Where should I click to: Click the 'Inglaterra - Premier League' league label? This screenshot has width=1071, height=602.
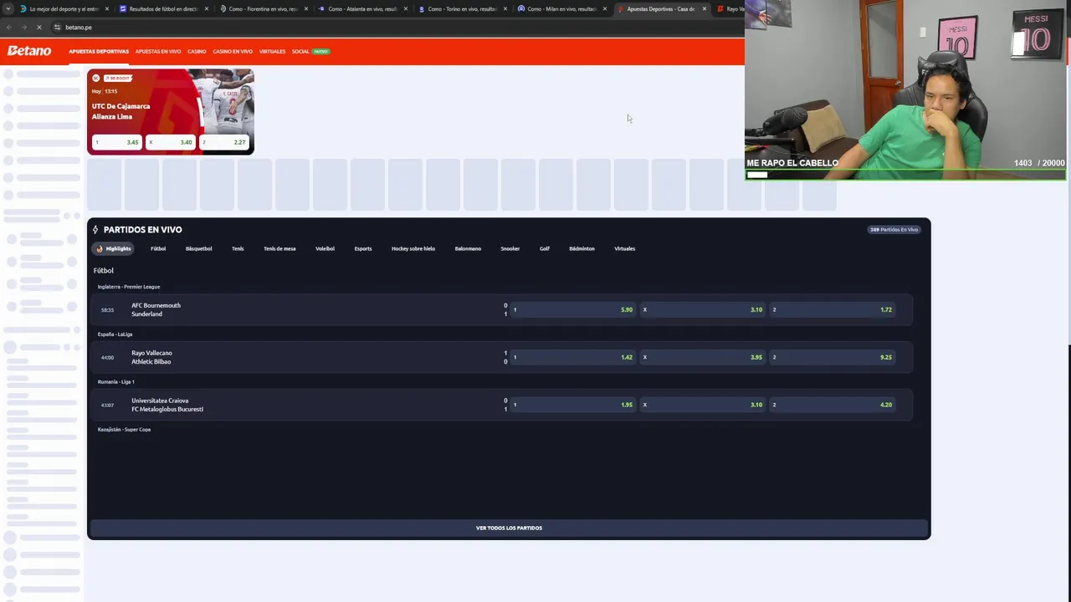tap(129, 287)
